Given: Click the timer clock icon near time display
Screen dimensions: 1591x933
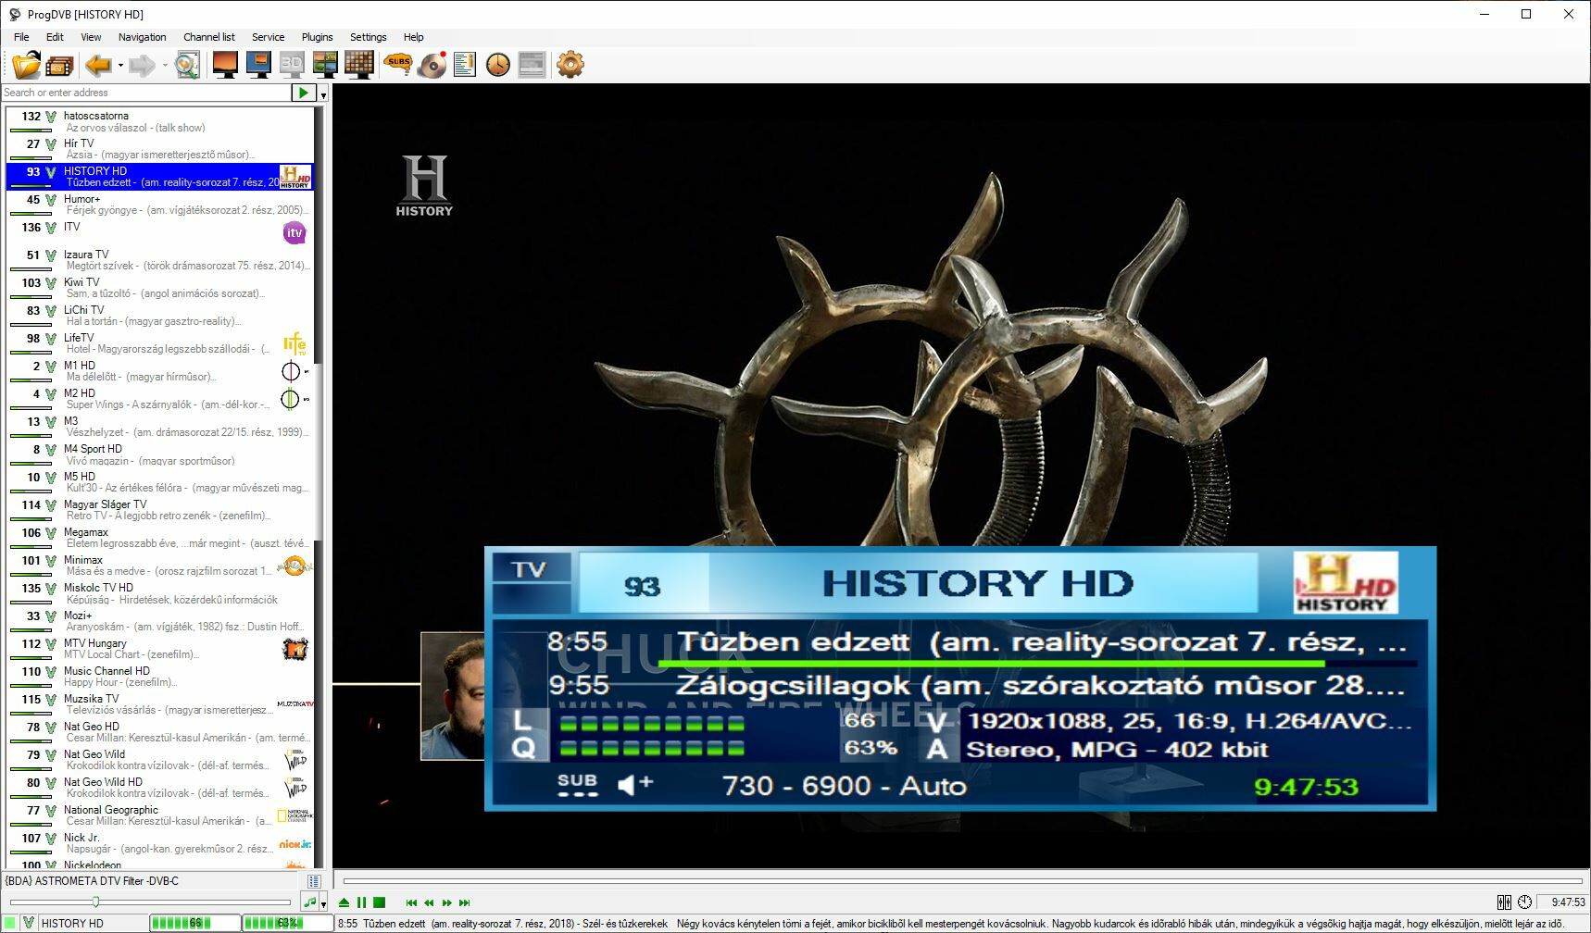Looking at the screenshot, I should [1524, 902].
